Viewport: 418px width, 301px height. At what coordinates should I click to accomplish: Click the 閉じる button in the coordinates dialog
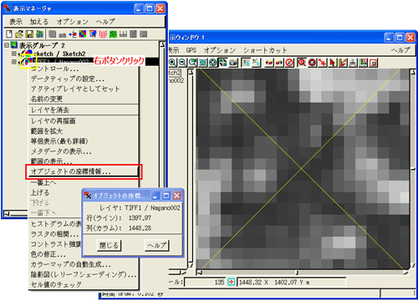(109, 246)
